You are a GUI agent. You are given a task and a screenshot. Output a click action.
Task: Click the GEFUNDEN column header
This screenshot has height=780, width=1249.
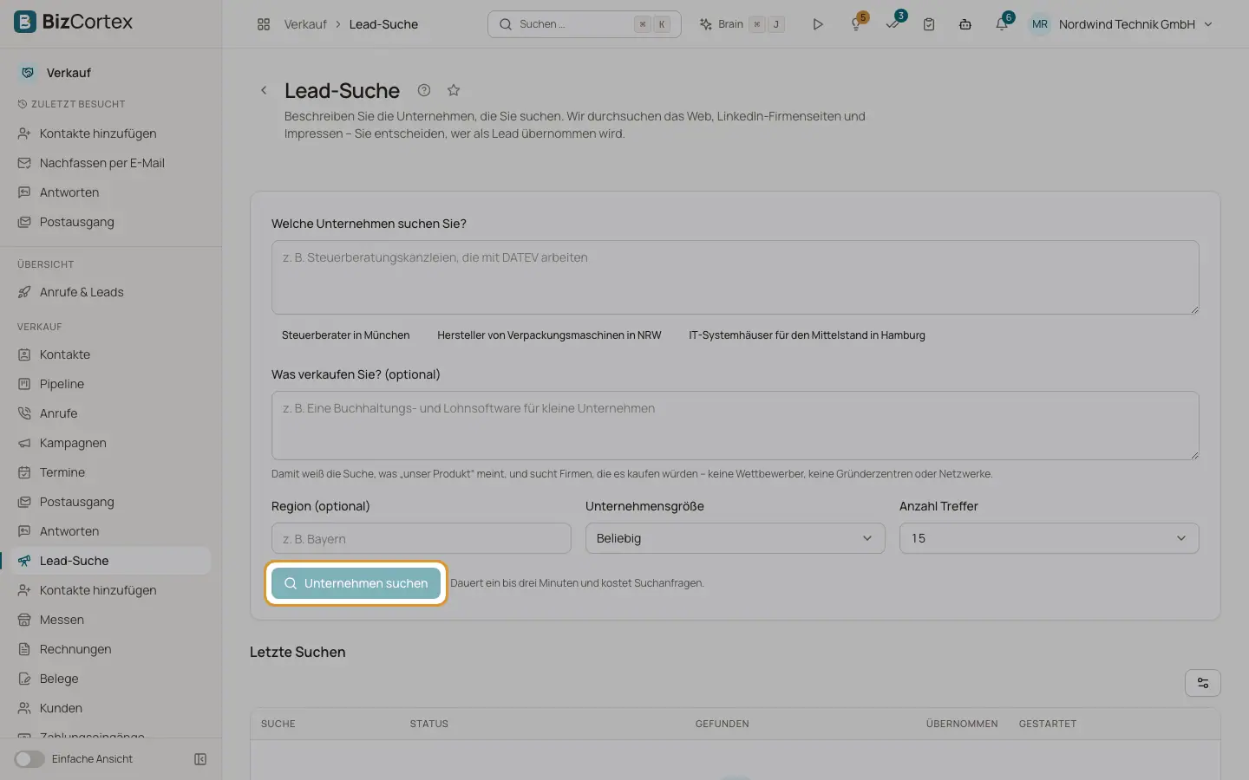[x=722, y=724]
